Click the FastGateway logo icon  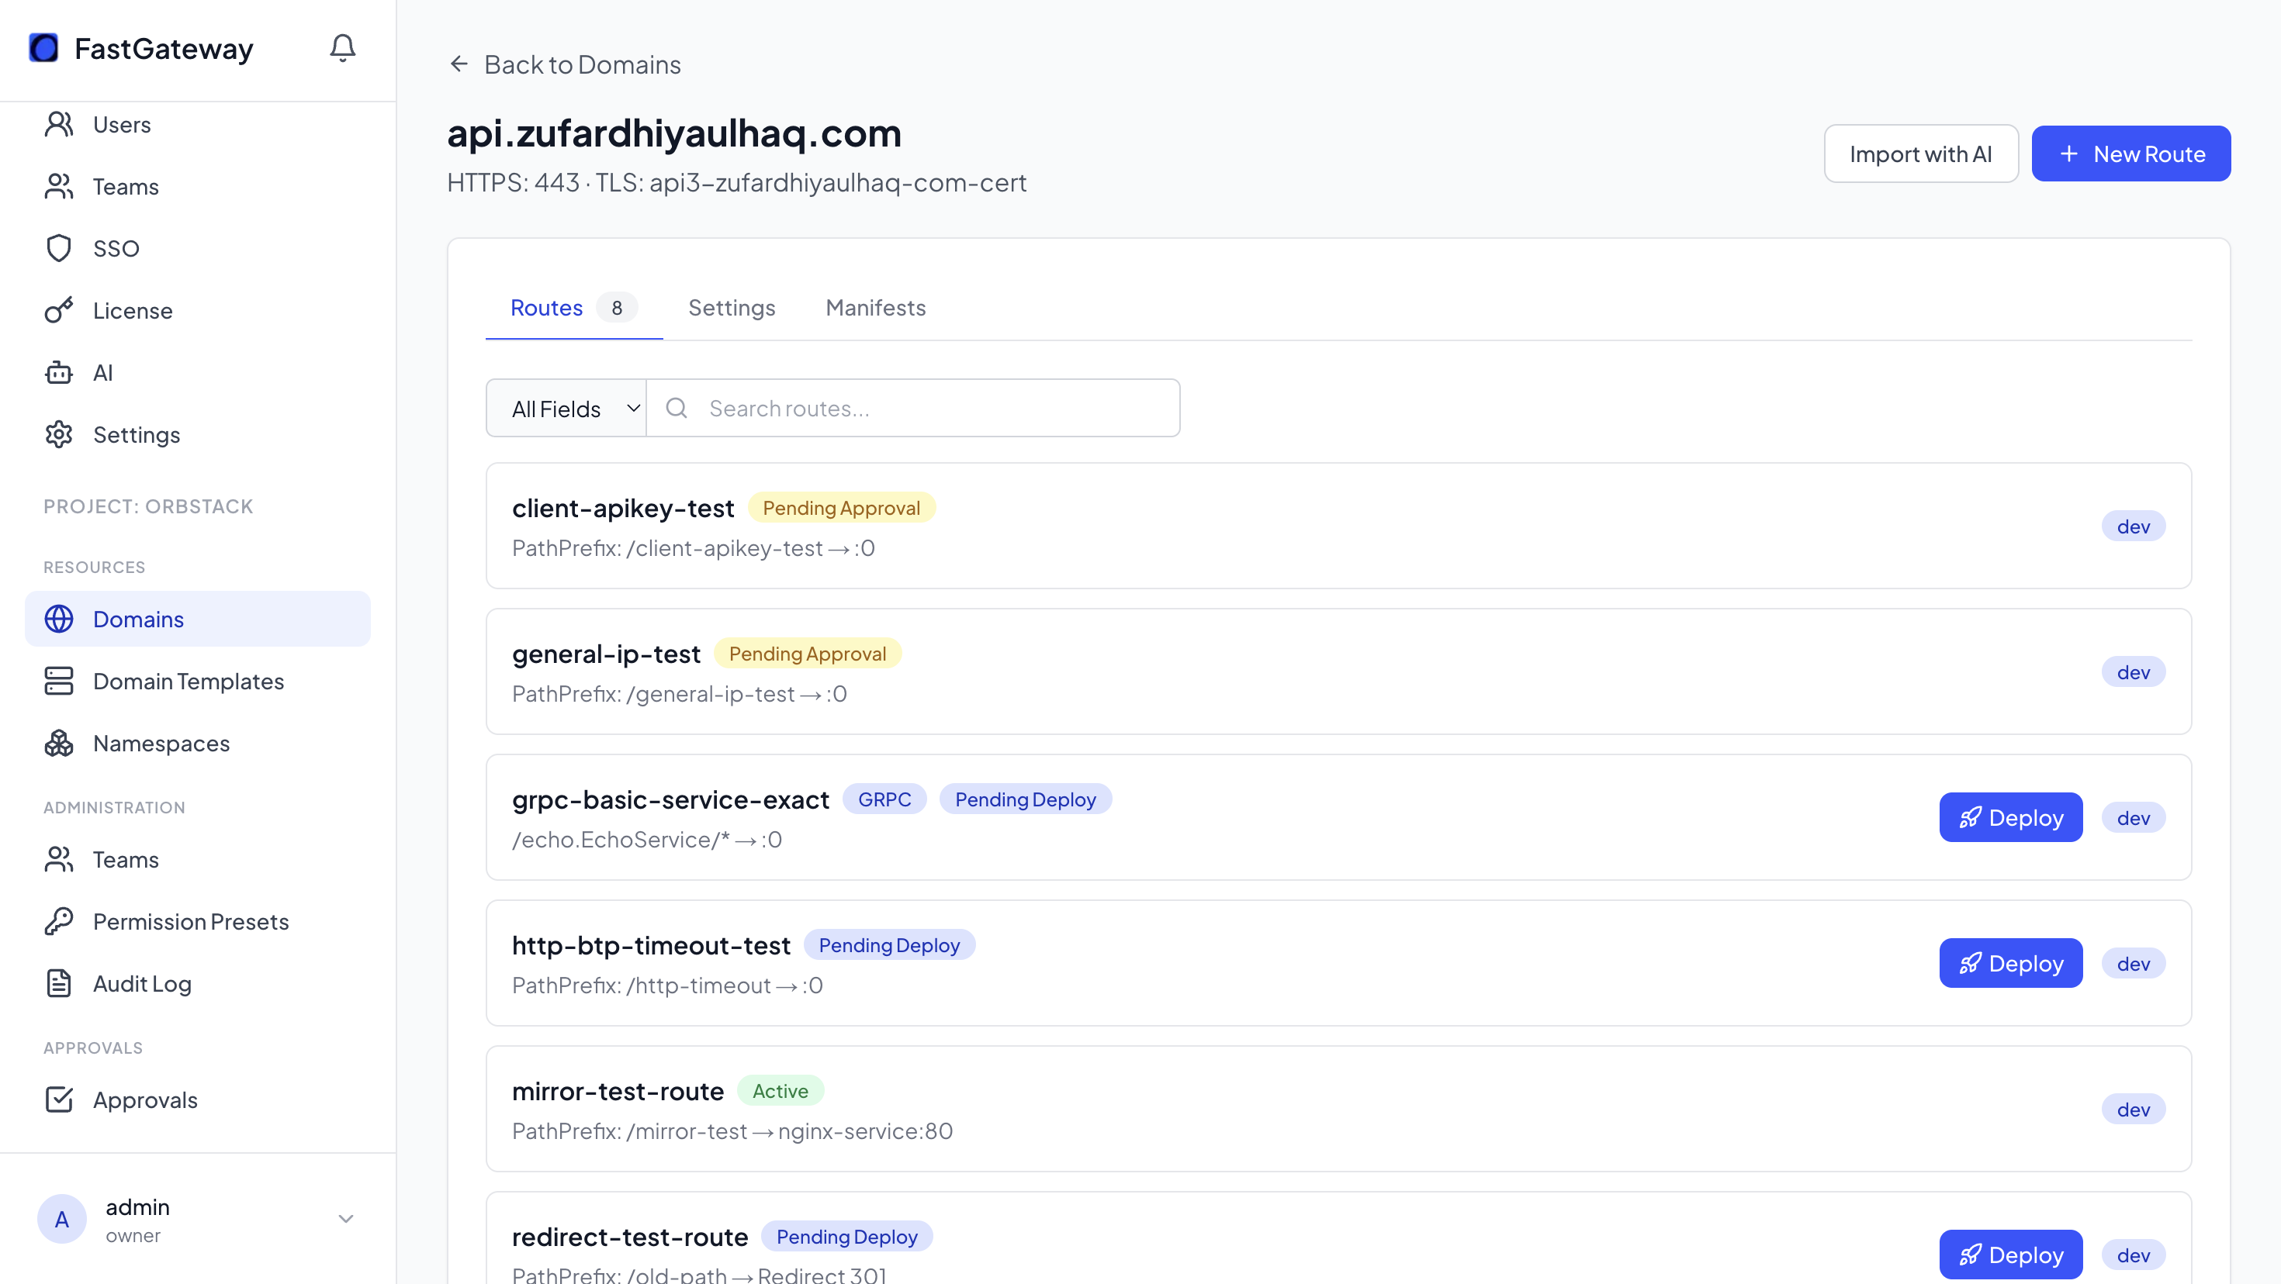(x=43, y=48)
